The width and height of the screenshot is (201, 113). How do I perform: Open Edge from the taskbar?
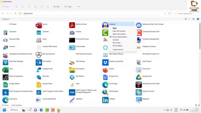click(41, 110)
